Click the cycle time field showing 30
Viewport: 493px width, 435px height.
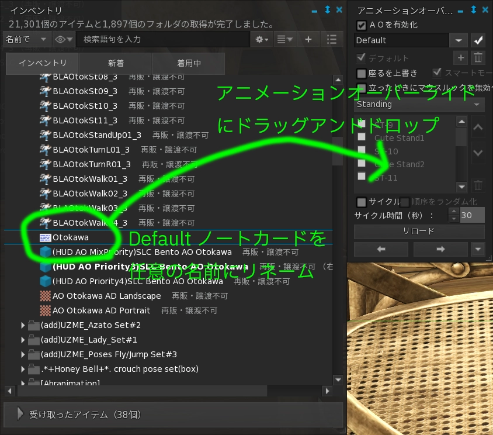(x=472, y=215)
